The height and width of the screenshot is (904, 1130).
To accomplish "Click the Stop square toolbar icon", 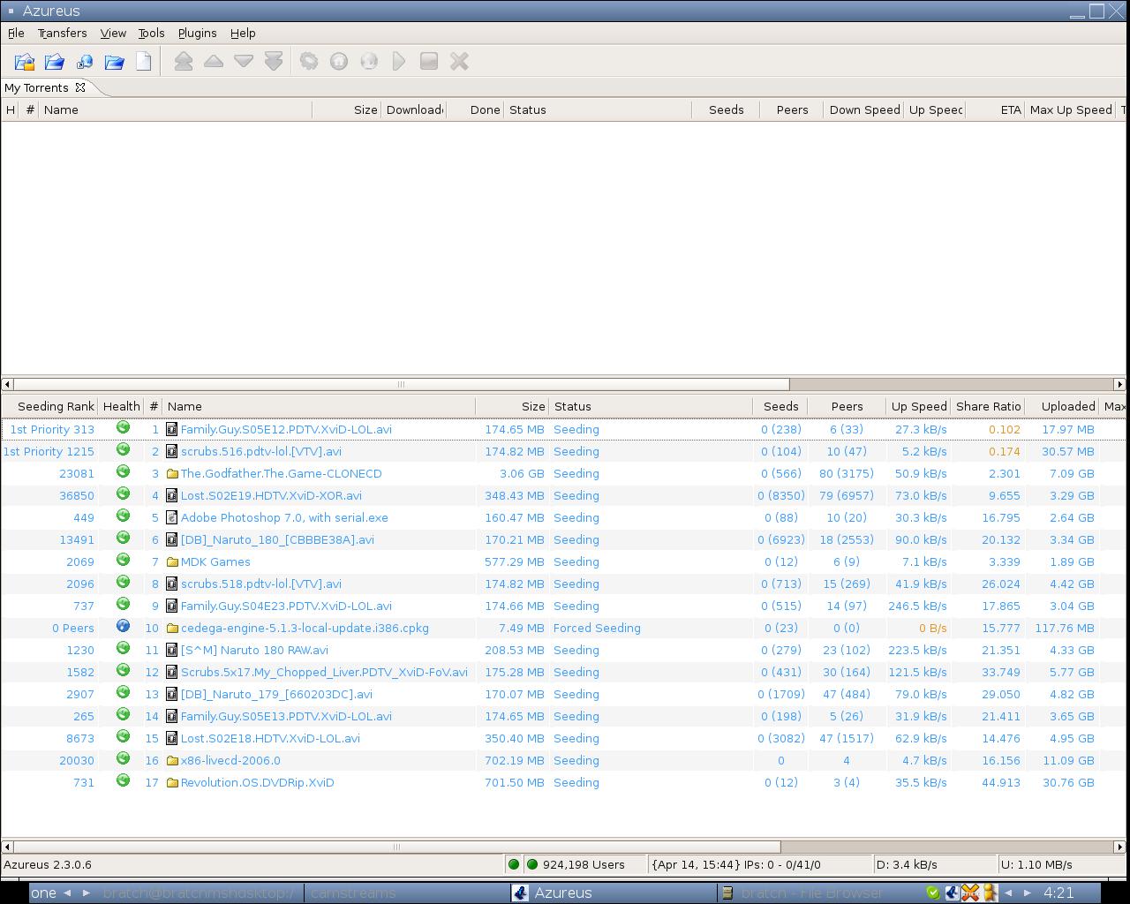I will pyautogui.click(x=429, y=62).
